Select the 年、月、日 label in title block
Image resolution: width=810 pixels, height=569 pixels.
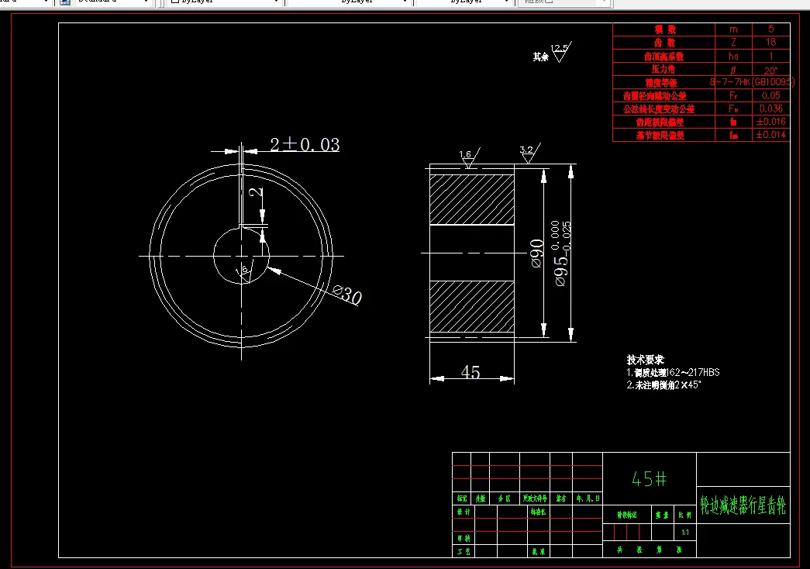[588, 498]
